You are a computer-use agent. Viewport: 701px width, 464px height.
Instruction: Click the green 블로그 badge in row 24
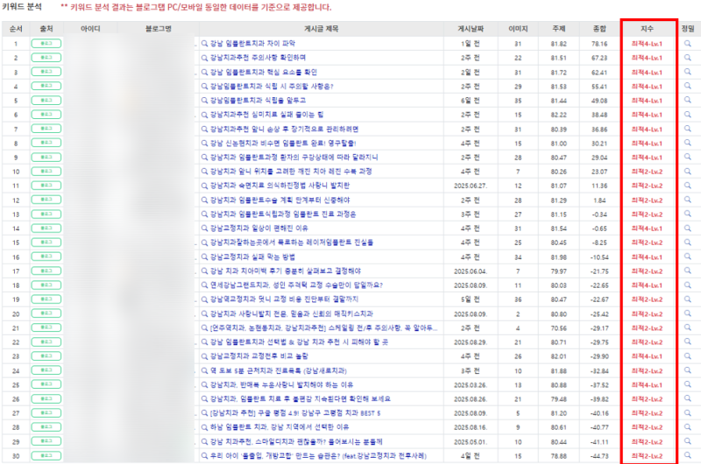click(x=46, y=370)
